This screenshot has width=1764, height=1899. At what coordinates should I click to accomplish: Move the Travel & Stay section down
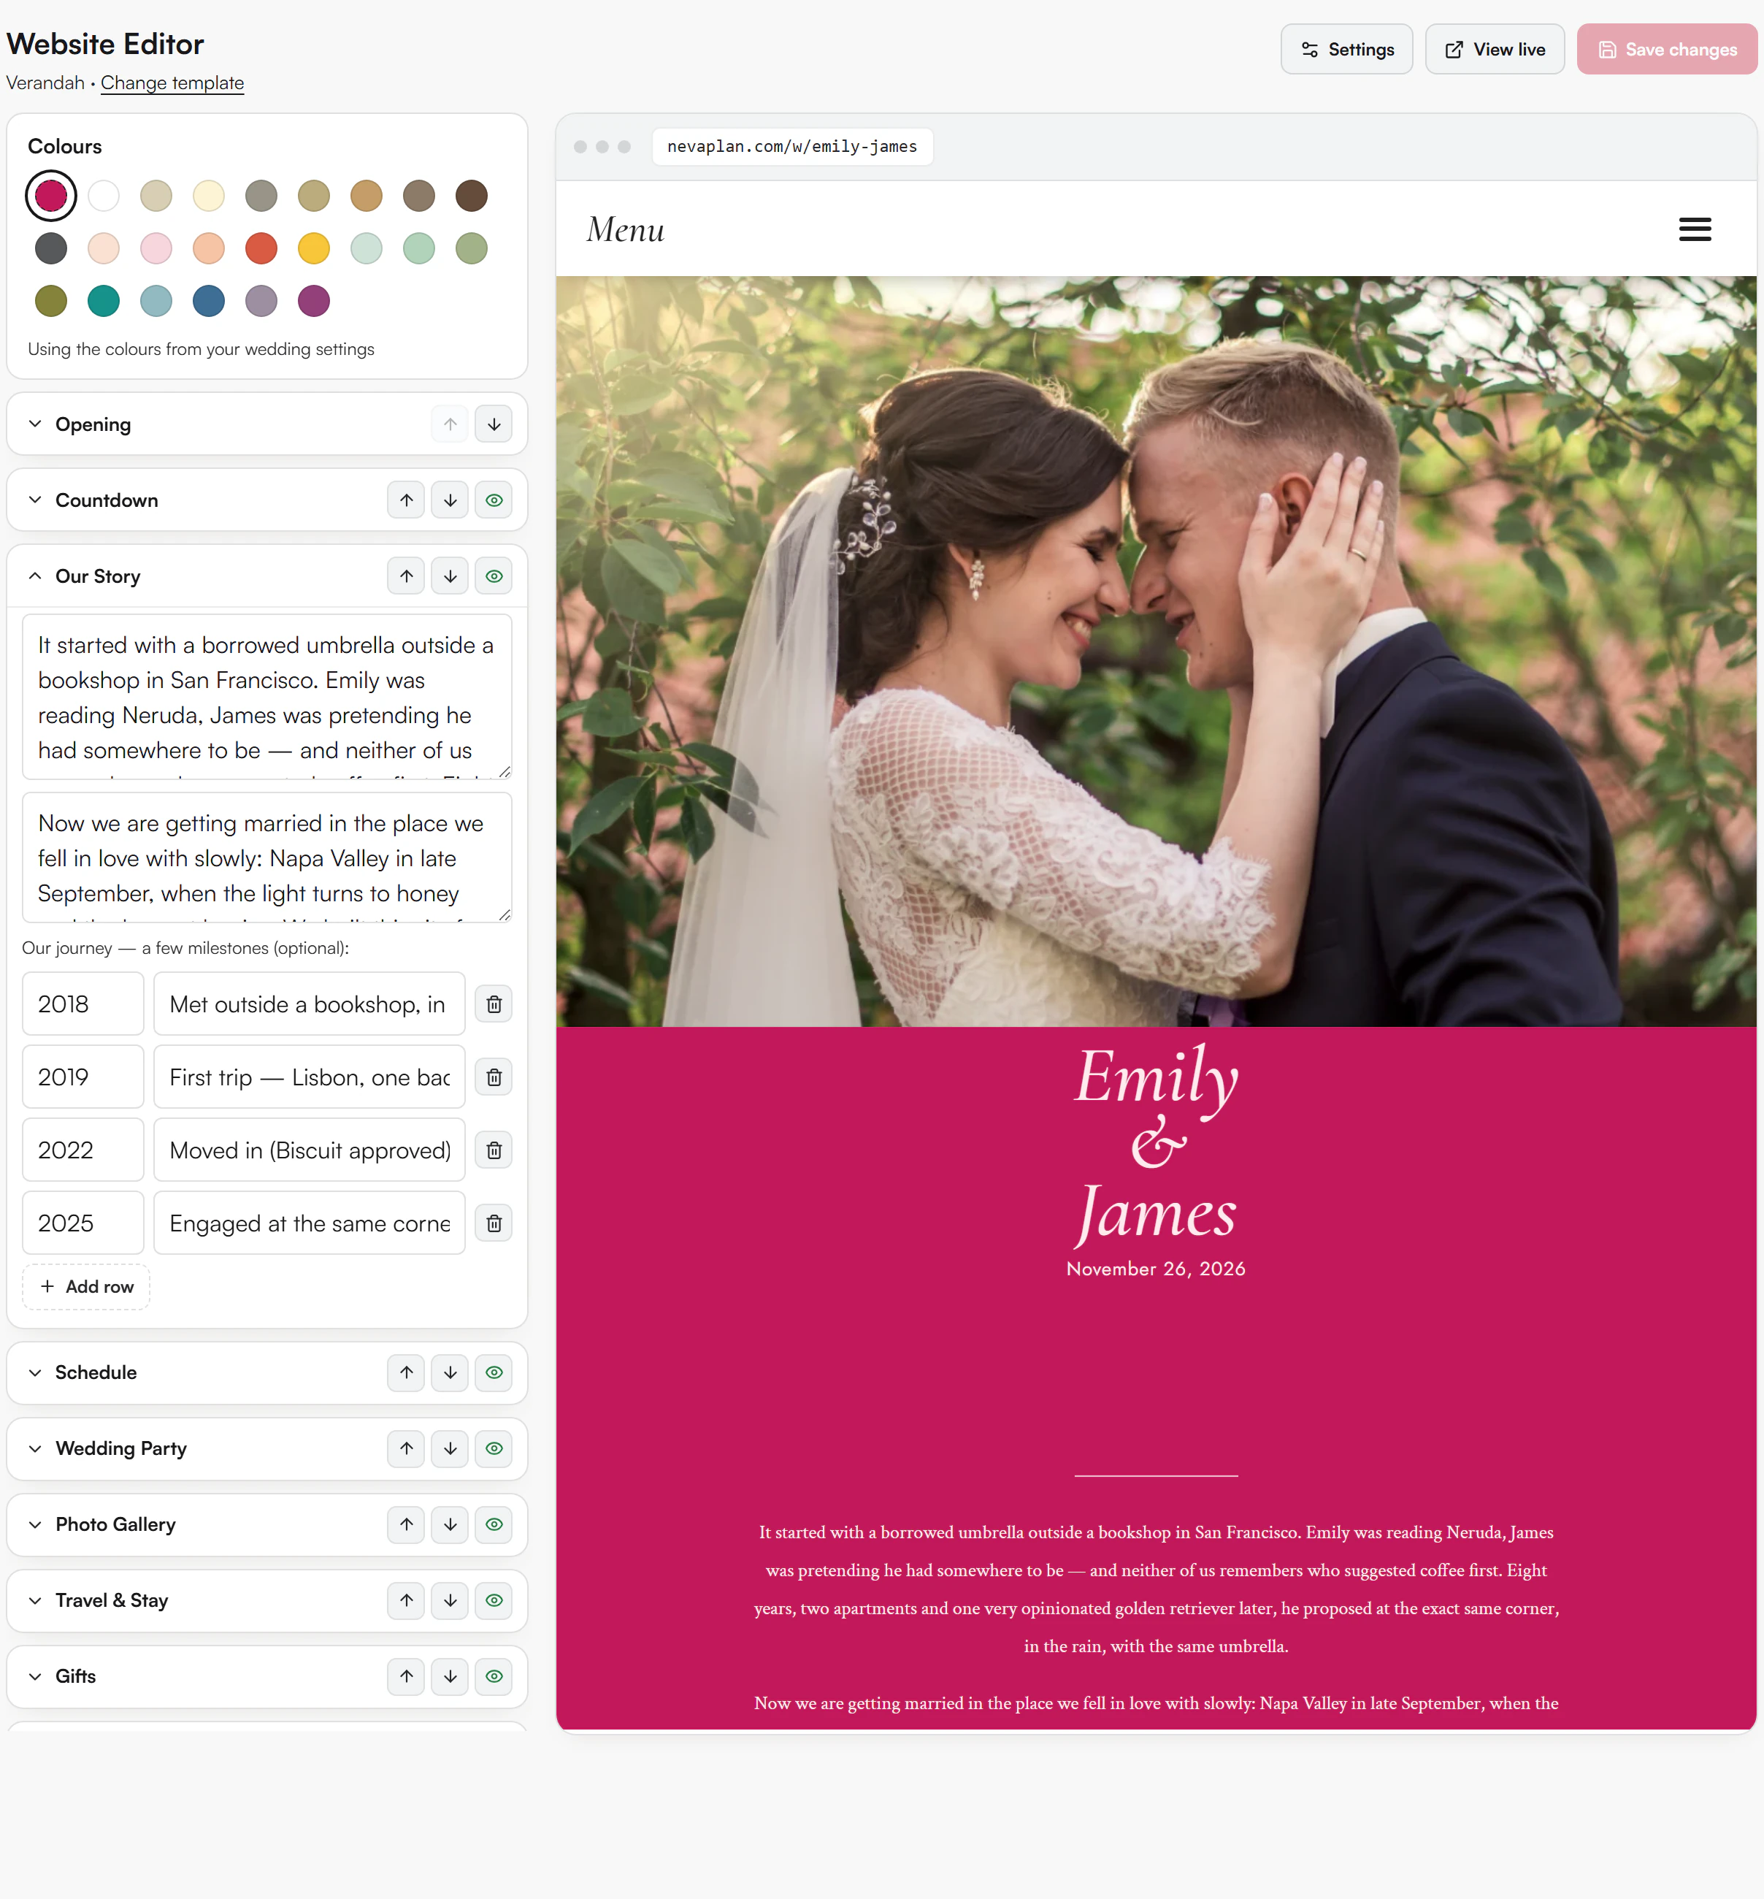coord(450,1600)
